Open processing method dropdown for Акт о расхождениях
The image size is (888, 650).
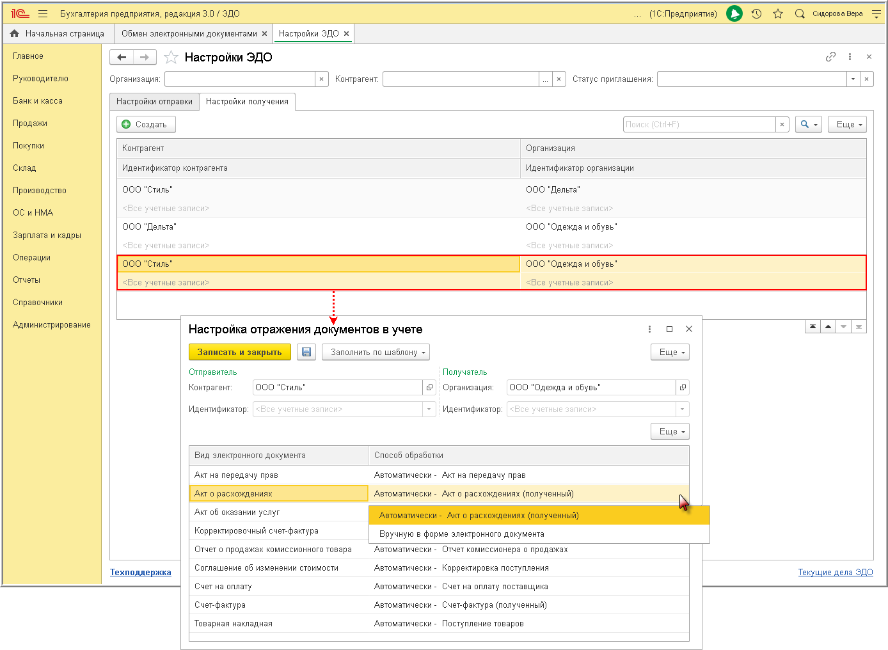click(528, 494)
